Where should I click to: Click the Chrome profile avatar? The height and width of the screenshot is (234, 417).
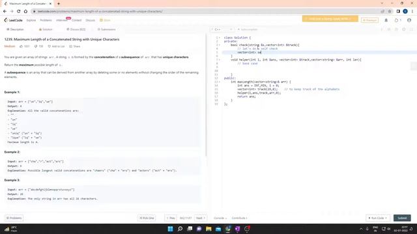tap(405, 12)
